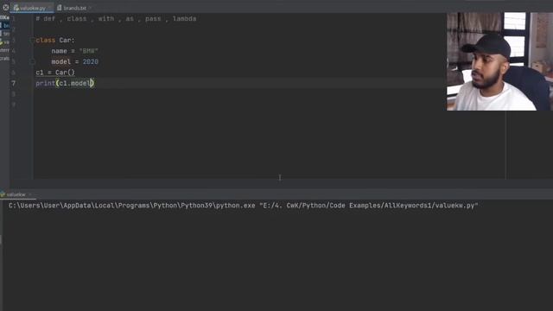The height and width of the screenshot is (311, 553).
Task: Click the fold end marker at model line
Action: point(32,62)
